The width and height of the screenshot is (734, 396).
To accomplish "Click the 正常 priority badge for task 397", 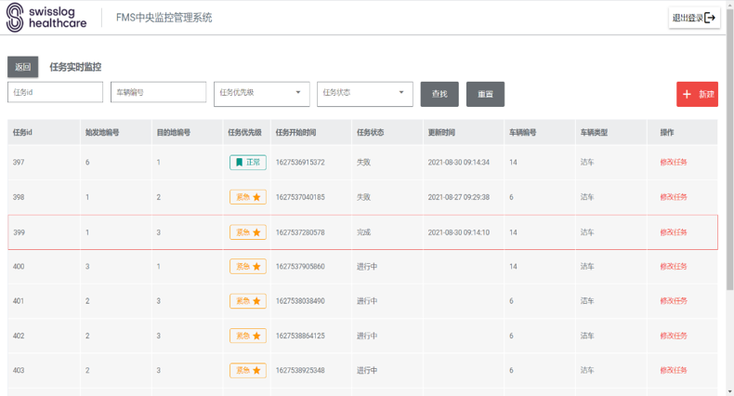I will pos(248,163).
